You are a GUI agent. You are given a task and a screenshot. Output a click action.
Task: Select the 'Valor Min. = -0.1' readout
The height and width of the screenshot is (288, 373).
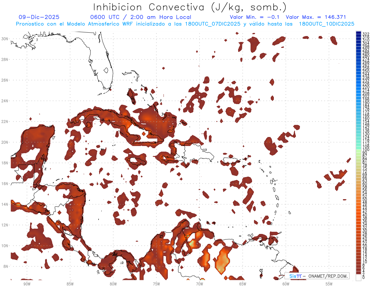[255, 17]
